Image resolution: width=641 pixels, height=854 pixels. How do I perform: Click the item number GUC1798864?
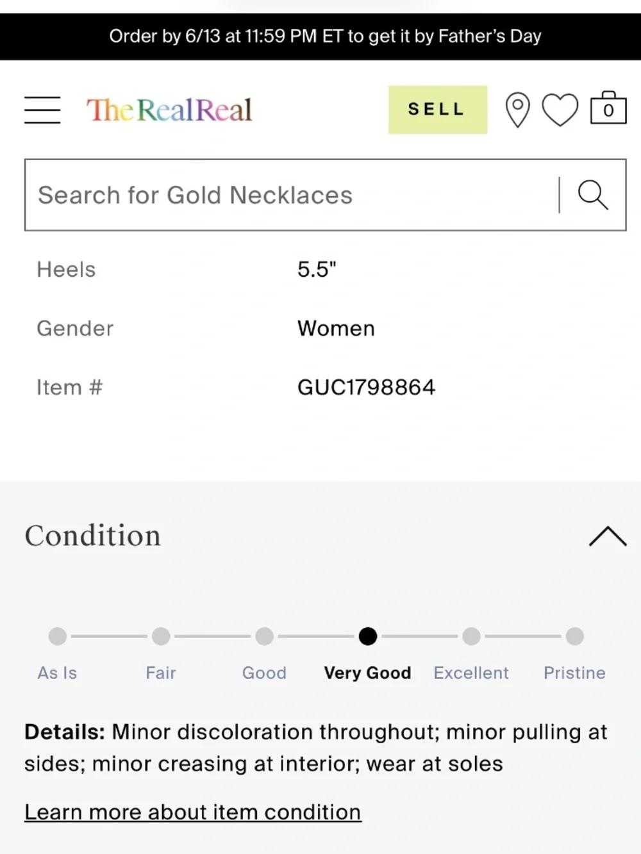(366, 387)
